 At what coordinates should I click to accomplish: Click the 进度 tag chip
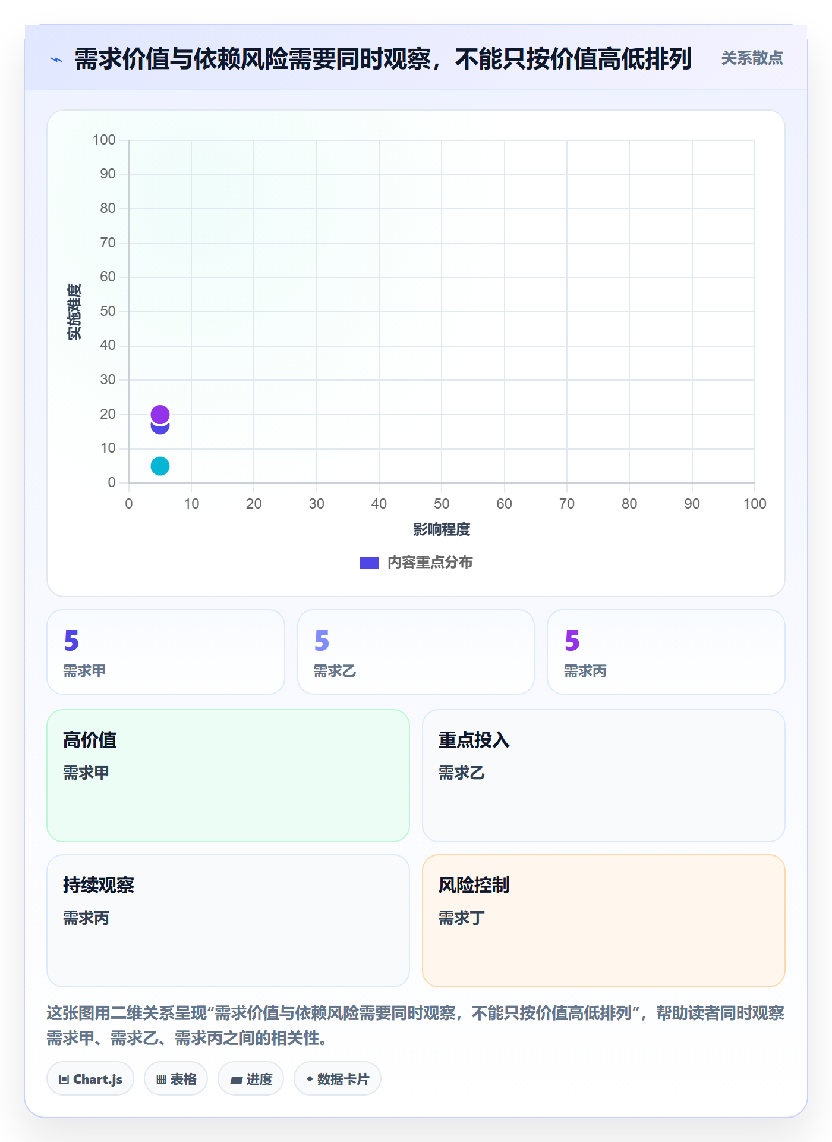[x=251, y=1079]
